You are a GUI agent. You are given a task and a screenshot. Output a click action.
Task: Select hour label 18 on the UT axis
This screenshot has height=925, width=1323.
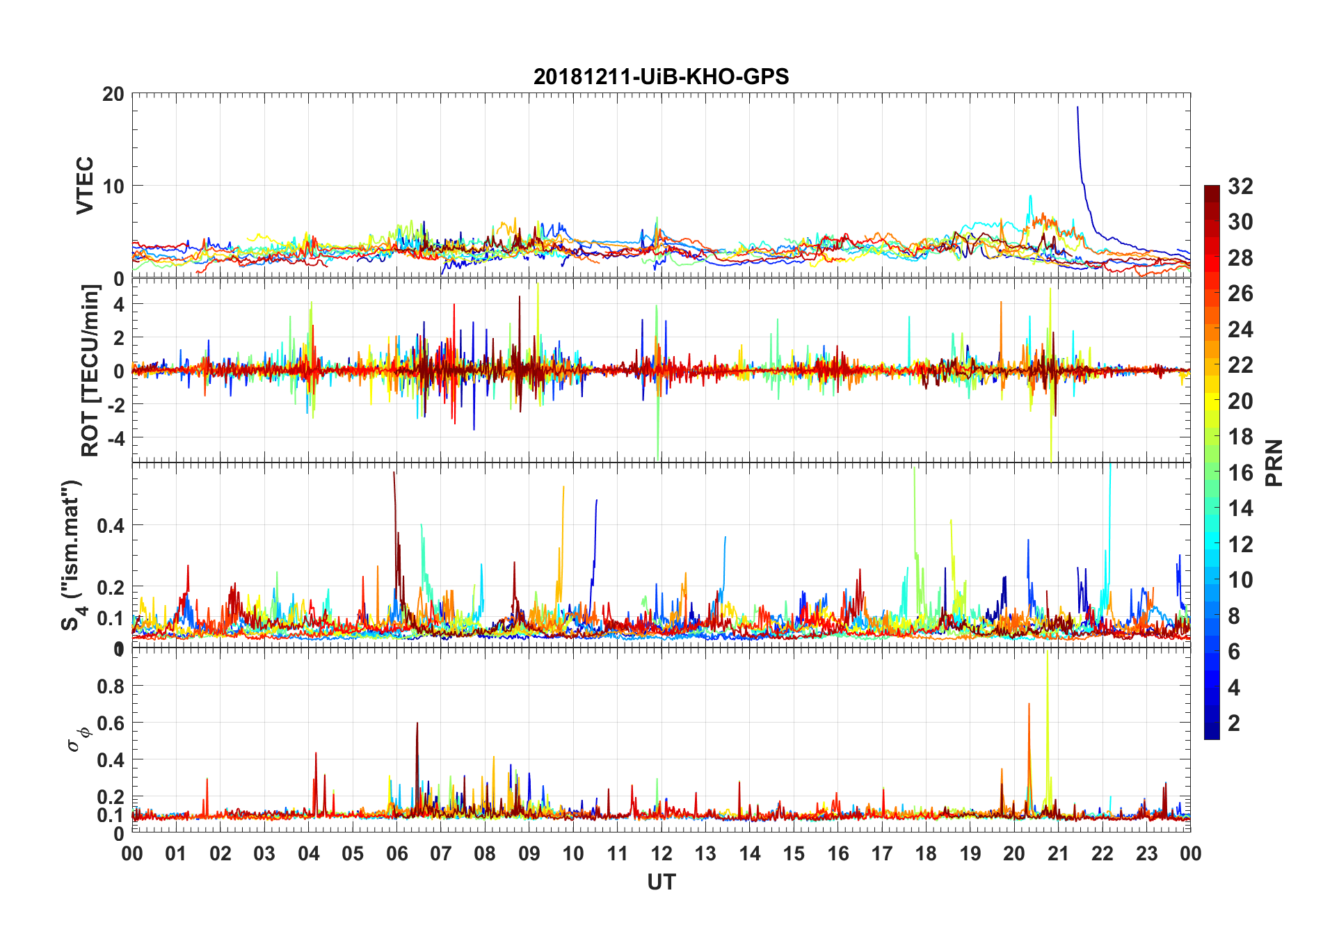point(926,853)
